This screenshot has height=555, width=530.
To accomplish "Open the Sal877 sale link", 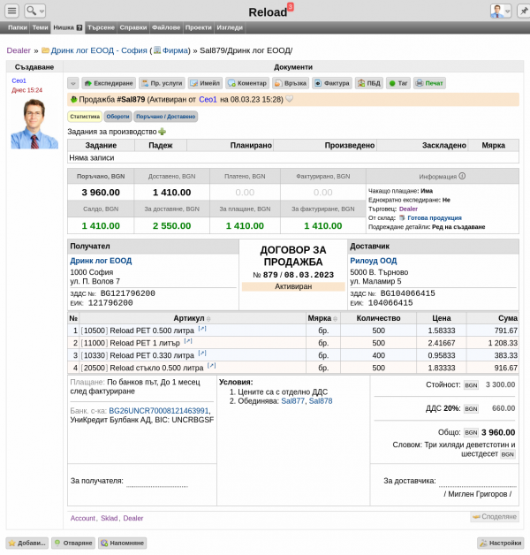I will click(x=292, y=401).
